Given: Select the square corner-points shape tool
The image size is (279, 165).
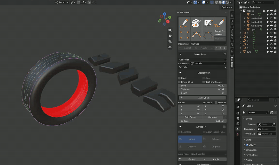Looking at the screenshot, I should (x=184, y=35).
